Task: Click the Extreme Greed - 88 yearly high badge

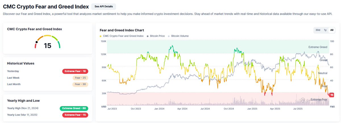Action: (74, 108)
